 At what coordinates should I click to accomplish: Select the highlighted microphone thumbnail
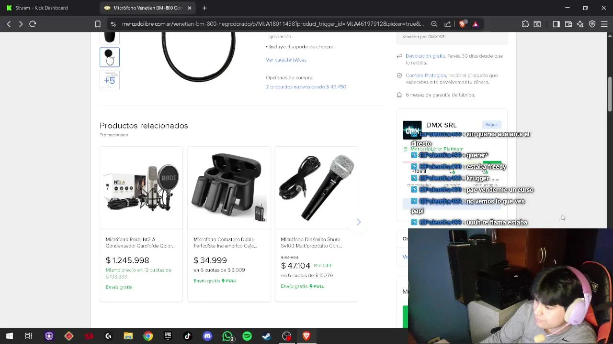coord(110,57)
